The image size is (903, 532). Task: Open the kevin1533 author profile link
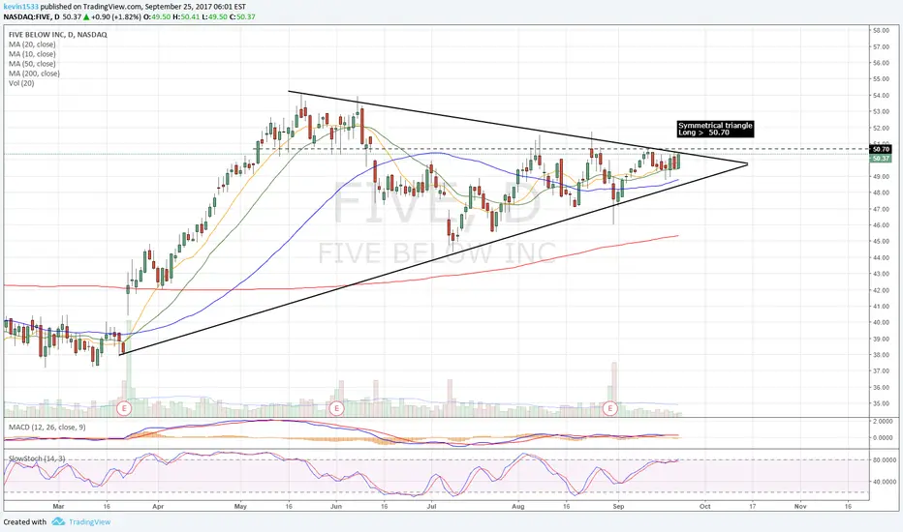click(21, 7)
